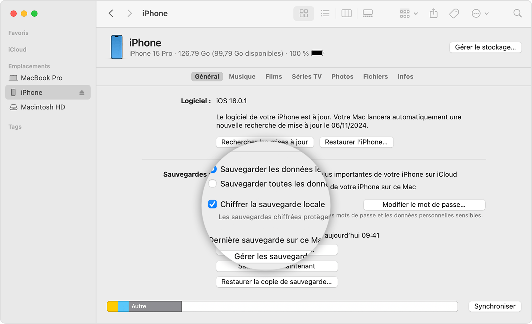Open the Films tab
This screenshot has width=532, height=324.
(274, 76)
